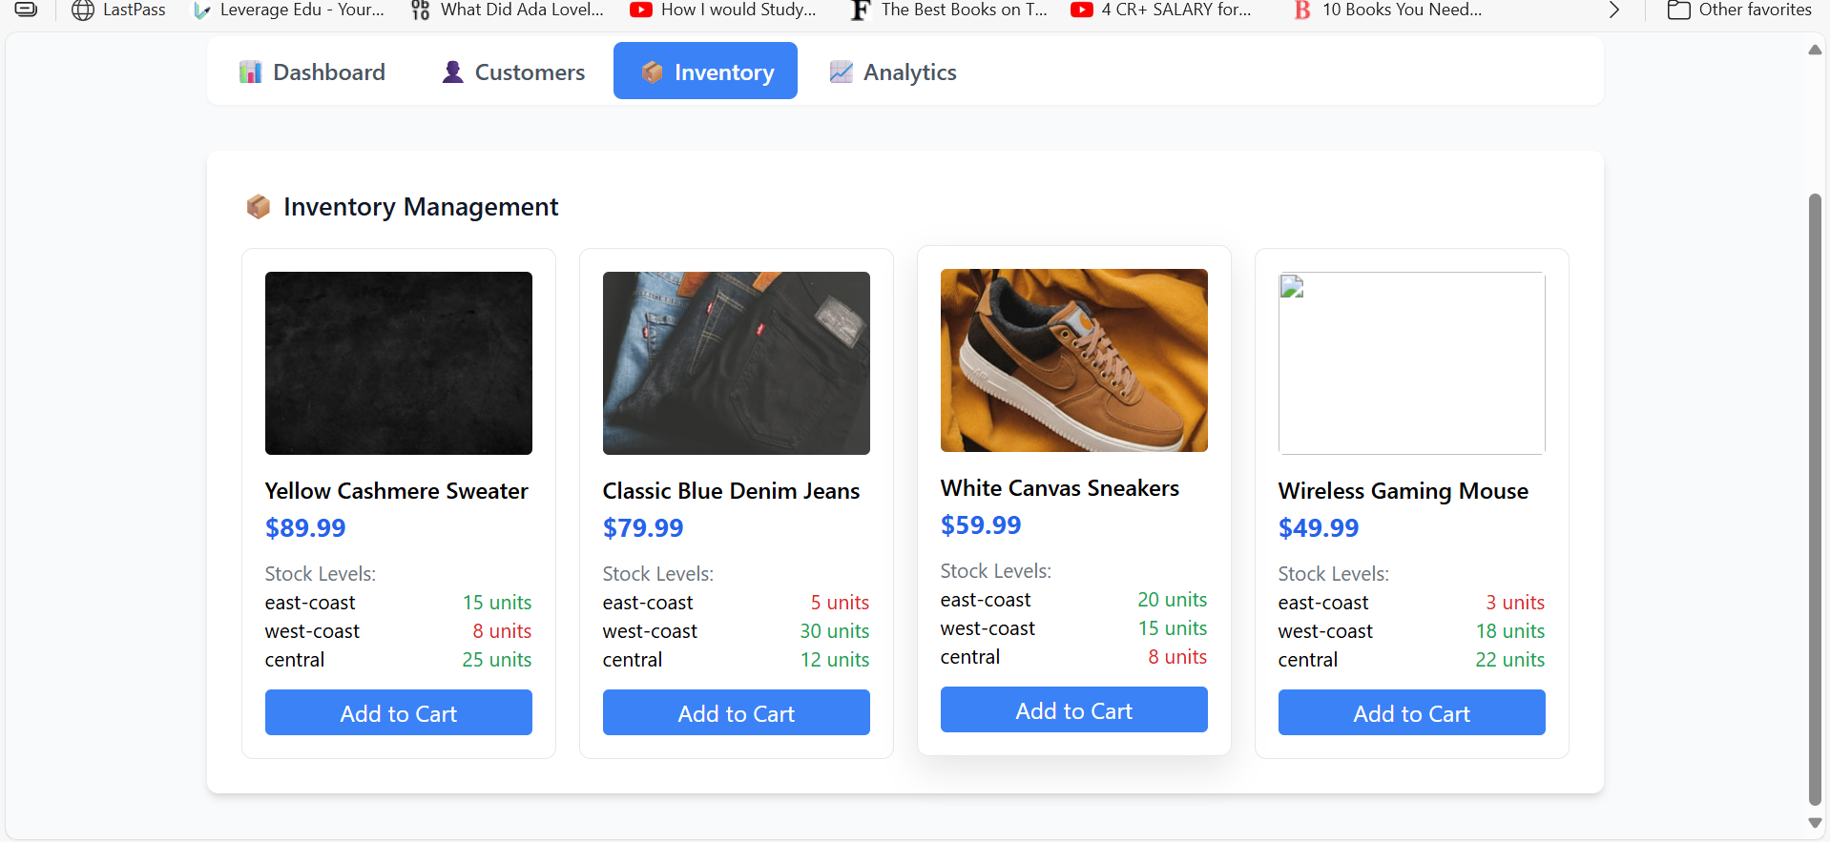The height and width of the screenshot is (842, 1830).
Task: Open How I would Study... favorite
Action: (x=723, y=10)
